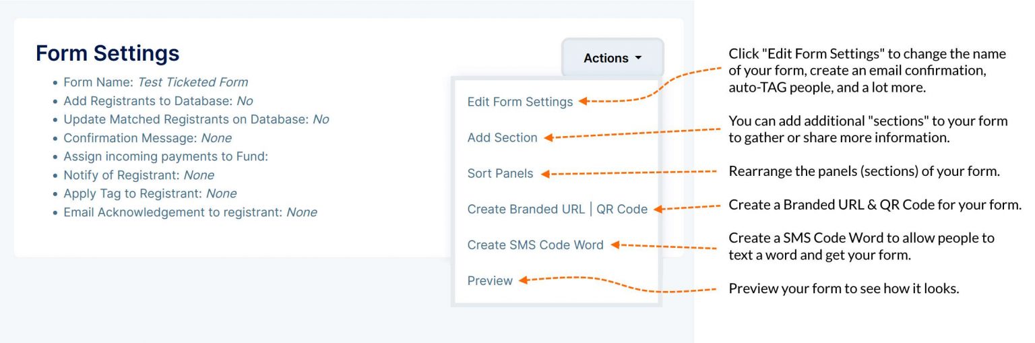Viewport: 1035px width, 343px height.
Task: Open Sort Panels option
Action: [x=500, y=173]
